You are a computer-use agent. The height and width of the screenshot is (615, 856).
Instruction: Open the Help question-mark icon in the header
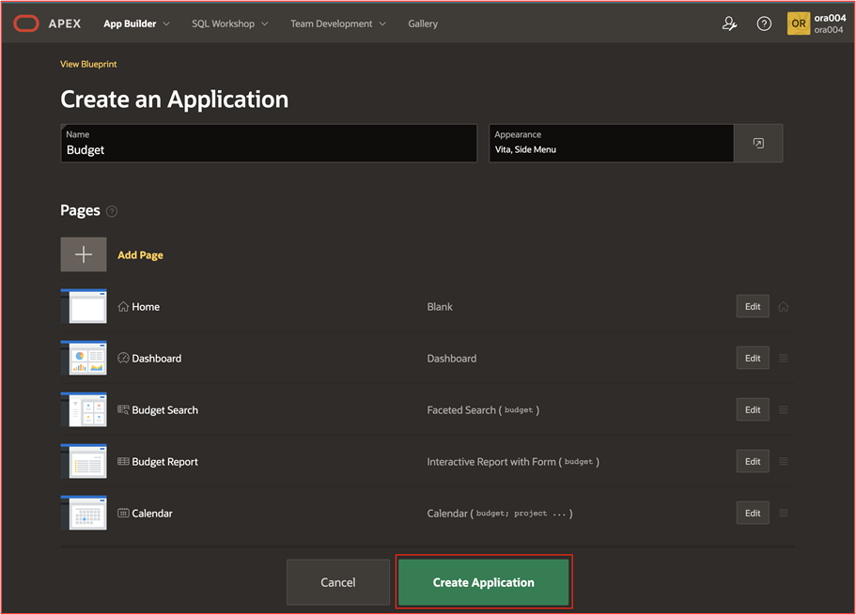[x=764, y=23]
